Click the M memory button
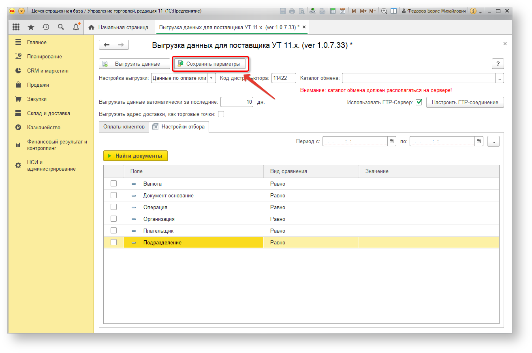532x353 pixels. tap(354, 11)
